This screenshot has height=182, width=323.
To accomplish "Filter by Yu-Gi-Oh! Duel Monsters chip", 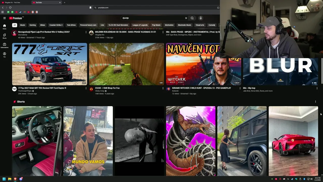I will 118,25.
